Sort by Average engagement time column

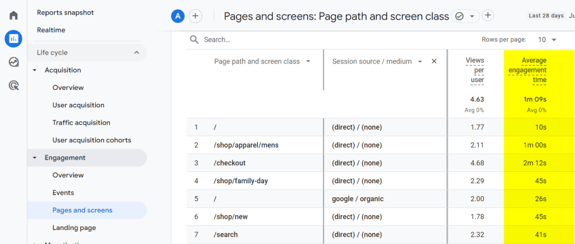[x=528, y=70]
